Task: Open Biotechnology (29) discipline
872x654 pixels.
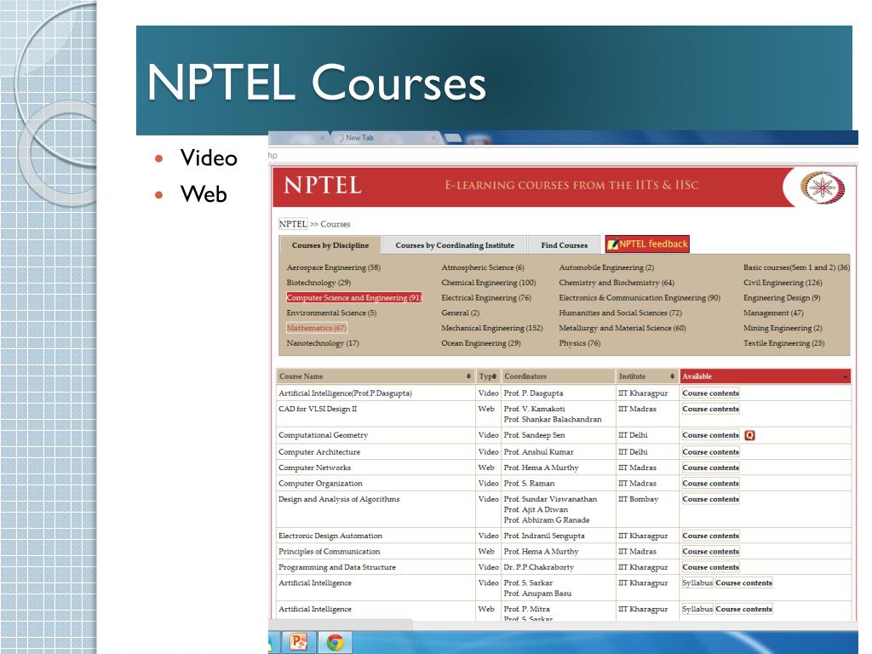Action: coord(318,283)
